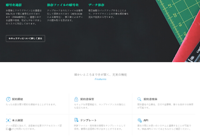Click the document icon beside テンプレート
Image resolution: width=200 pixels, height=137 pixels.
[76, 120]
